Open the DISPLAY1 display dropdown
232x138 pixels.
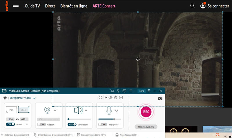click(x=27, y=125)
